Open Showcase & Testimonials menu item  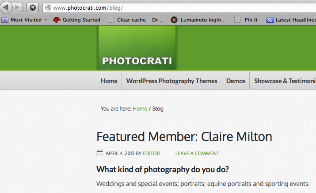click(285, 81)
